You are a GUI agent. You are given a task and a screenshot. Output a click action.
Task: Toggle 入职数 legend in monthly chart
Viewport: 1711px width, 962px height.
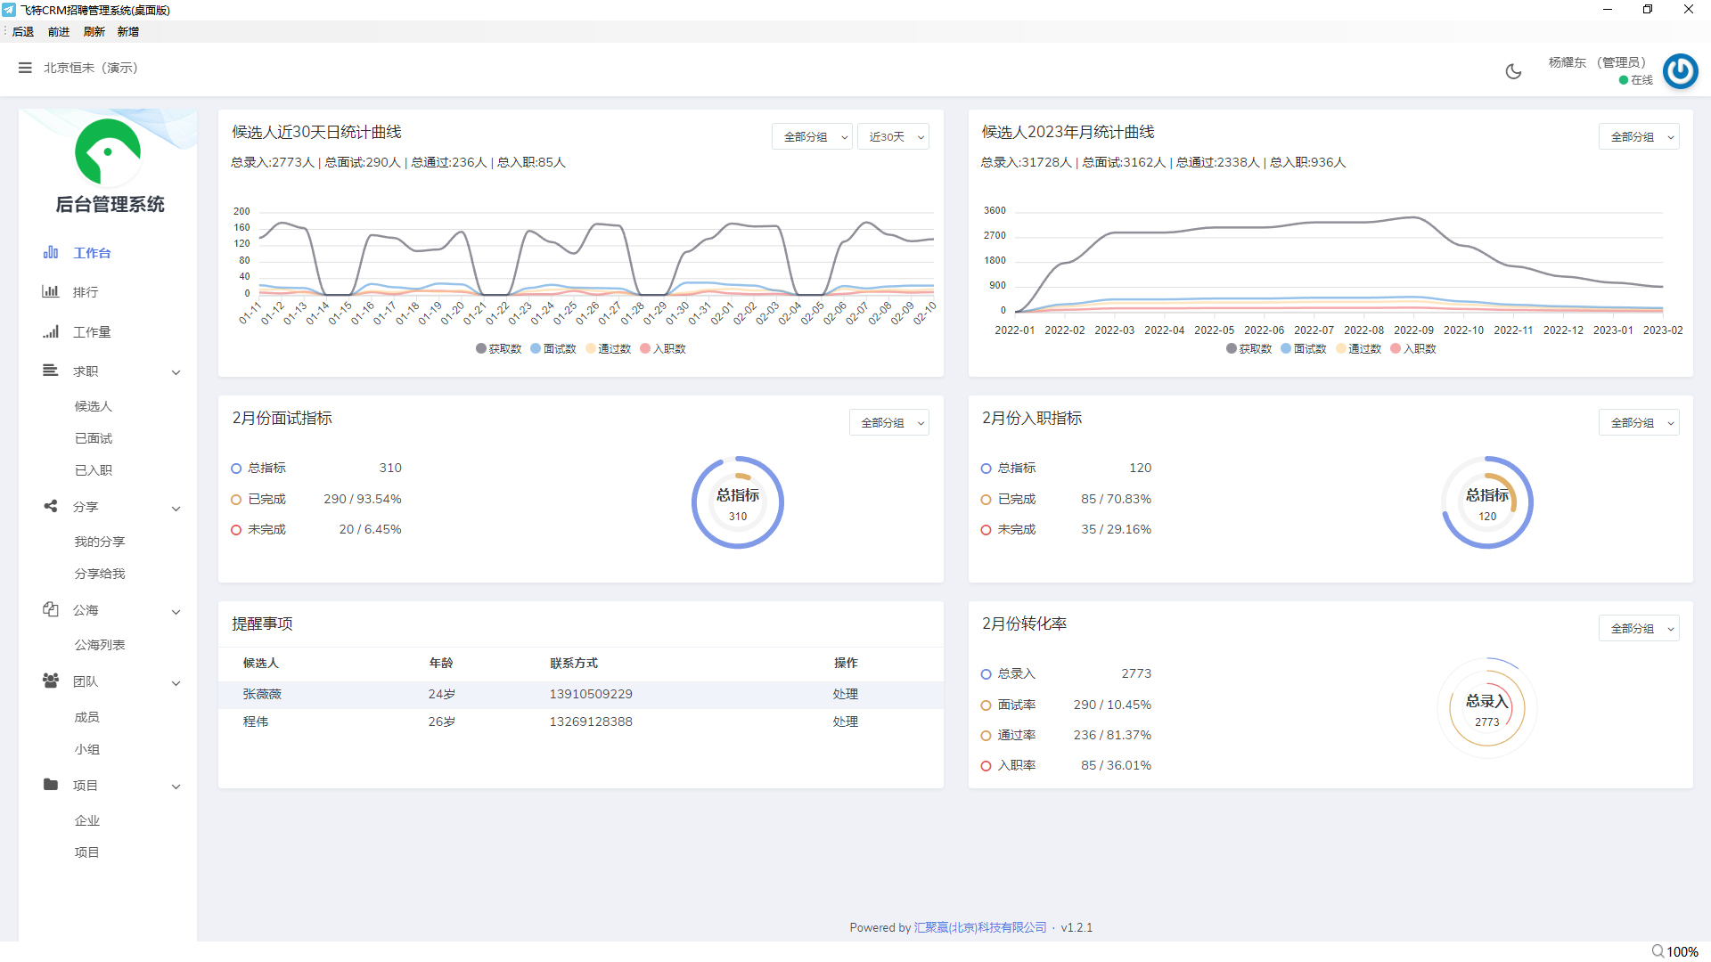point(1413,349)
